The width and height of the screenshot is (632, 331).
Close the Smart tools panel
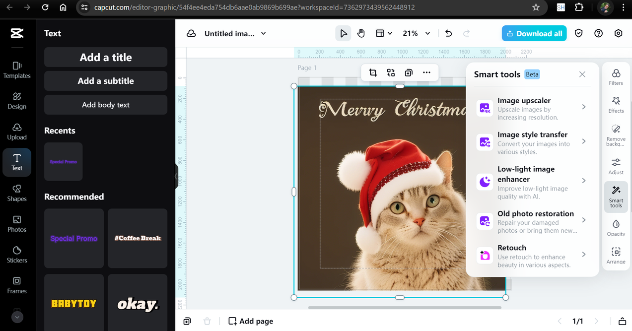pos(582,74)
